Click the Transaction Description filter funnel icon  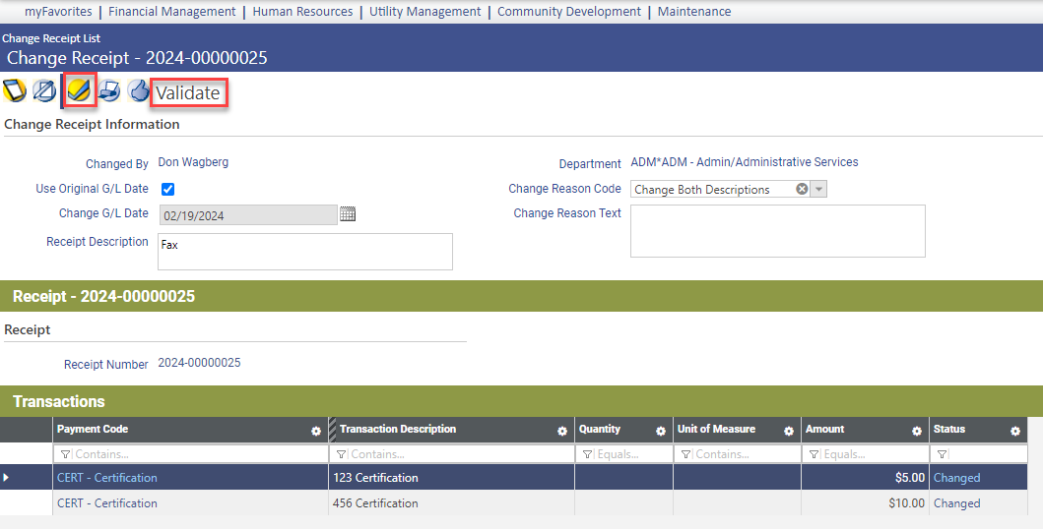[341, 454]
